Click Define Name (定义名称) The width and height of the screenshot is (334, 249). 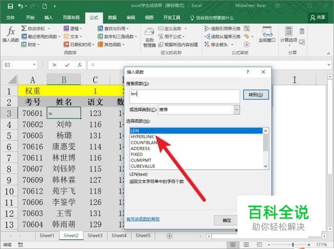pyautogui.click(x=172, y=29)
